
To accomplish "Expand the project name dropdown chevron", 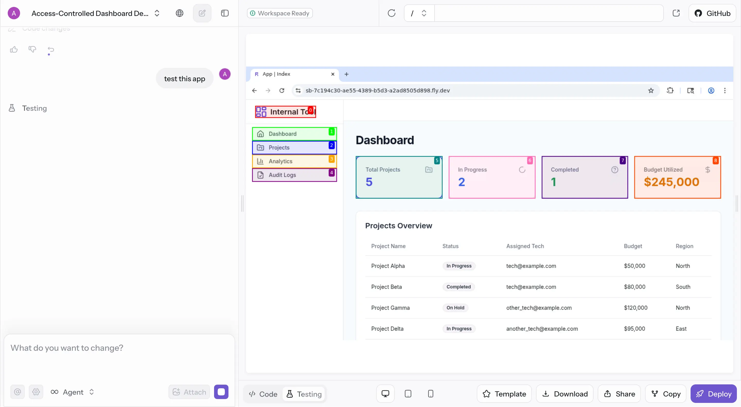I will pos(157,13).
